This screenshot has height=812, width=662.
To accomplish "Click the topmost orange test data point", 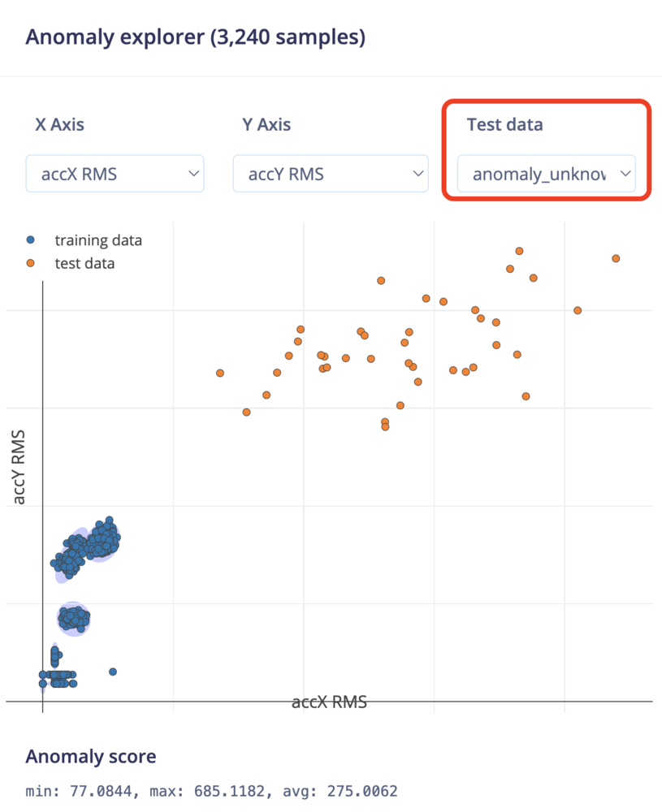I will click(x=519, y=251).
